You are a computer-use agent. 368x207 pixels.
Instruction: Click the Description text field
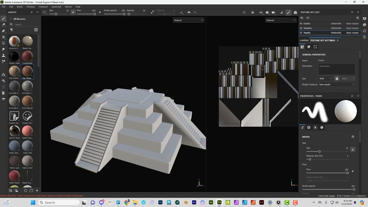point(337,69)
